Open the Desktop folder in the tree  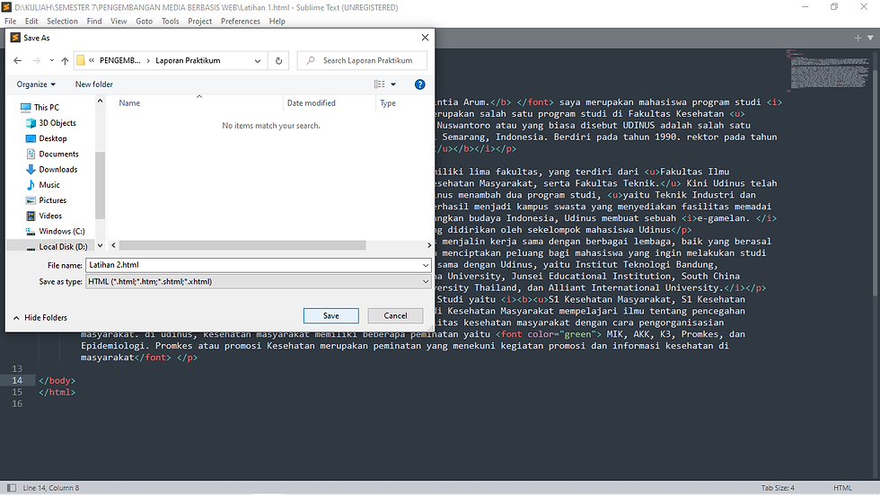pos(47,138)
